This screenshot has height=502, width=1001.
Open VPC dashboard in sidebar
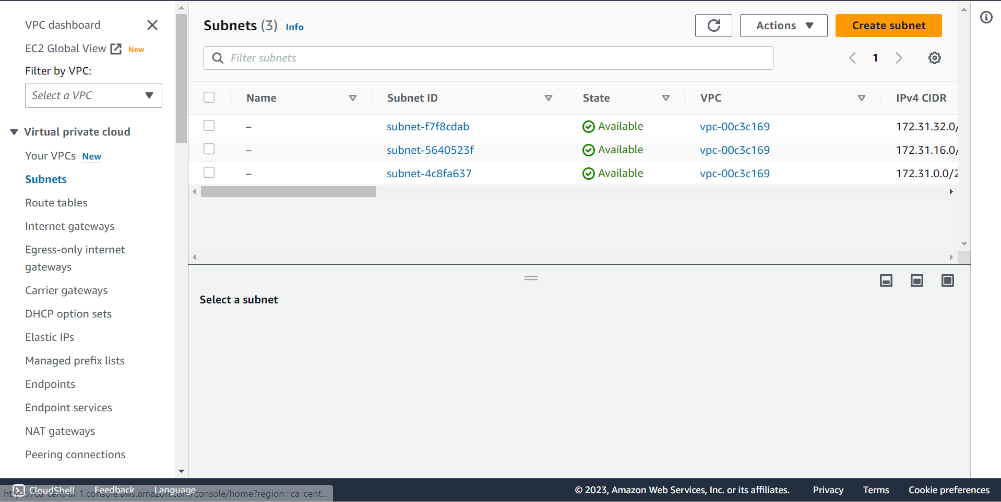coord(63,25)
